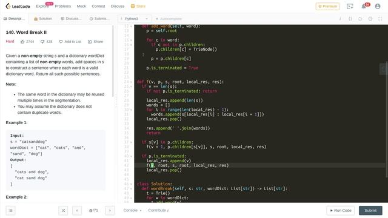The height and width of the screenshot is (218, 388).
Task: Open the Playground icon in the header
Action: click(350, 7)
